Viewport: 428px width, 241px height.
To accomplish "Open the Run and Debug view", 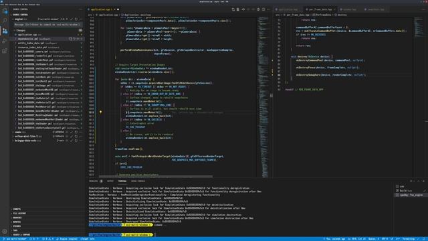I will (x=5, y=41).
